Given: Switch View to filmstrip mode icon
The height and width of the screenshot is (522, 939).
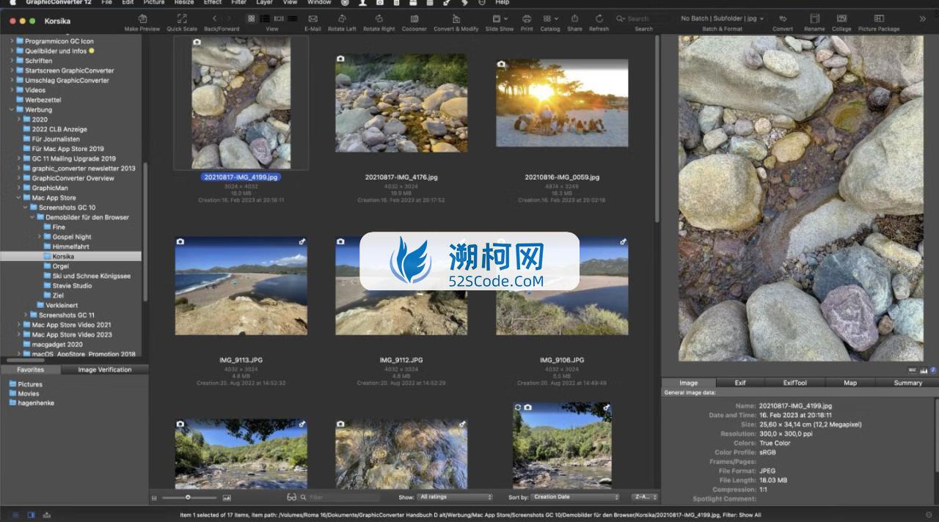Looking at the screenshot, I should click(x=279, y=18).
